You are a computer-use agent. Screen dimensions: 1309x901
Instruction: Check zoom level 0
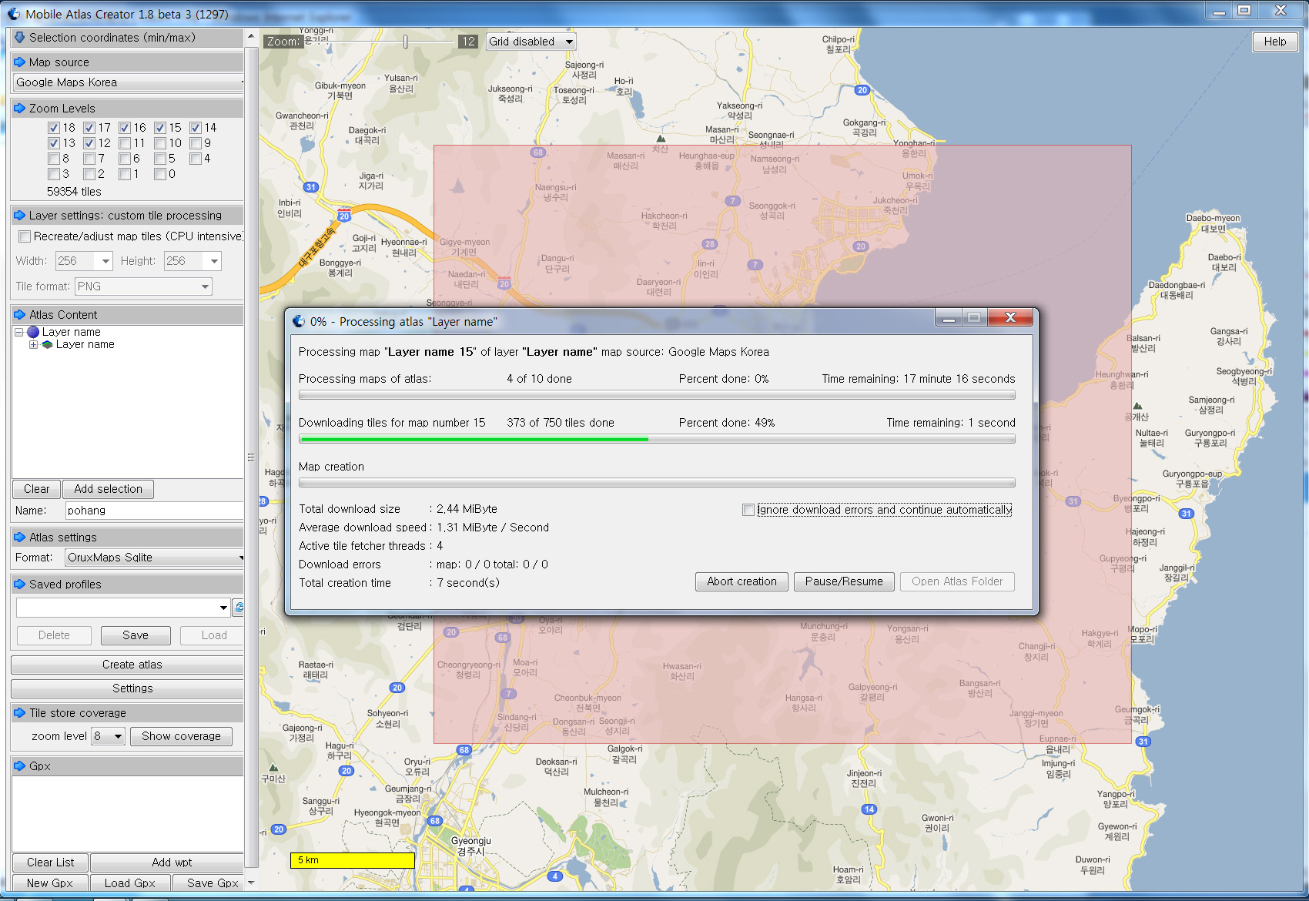pos(160,174)
